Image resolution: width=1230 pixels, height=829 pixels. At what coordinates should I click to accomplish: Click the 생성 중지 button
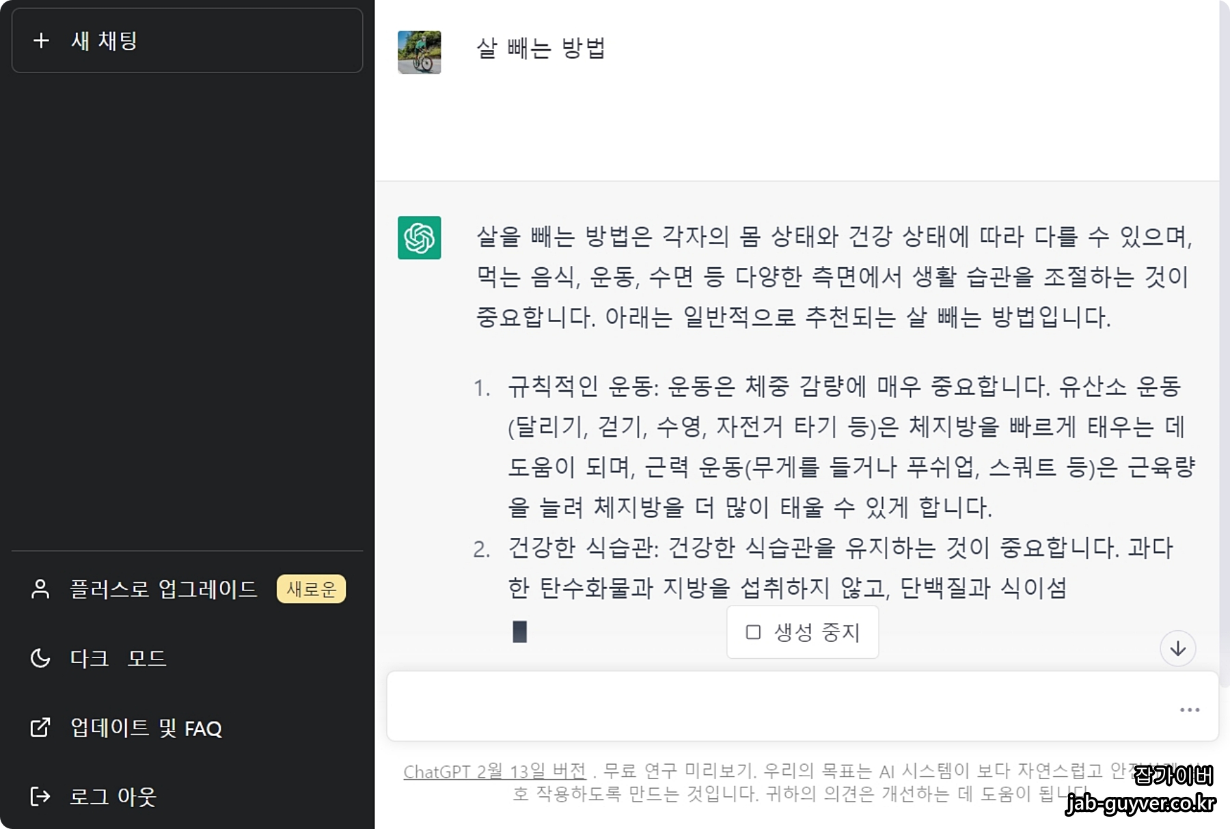[x=802, y=632]
